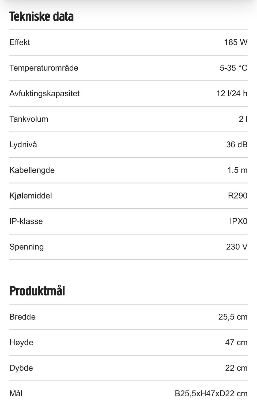The height and width of the screenshot is (406, 257).
Task: Click the Bredde 25,5 cm value
Action: click(x=233, y=317)
